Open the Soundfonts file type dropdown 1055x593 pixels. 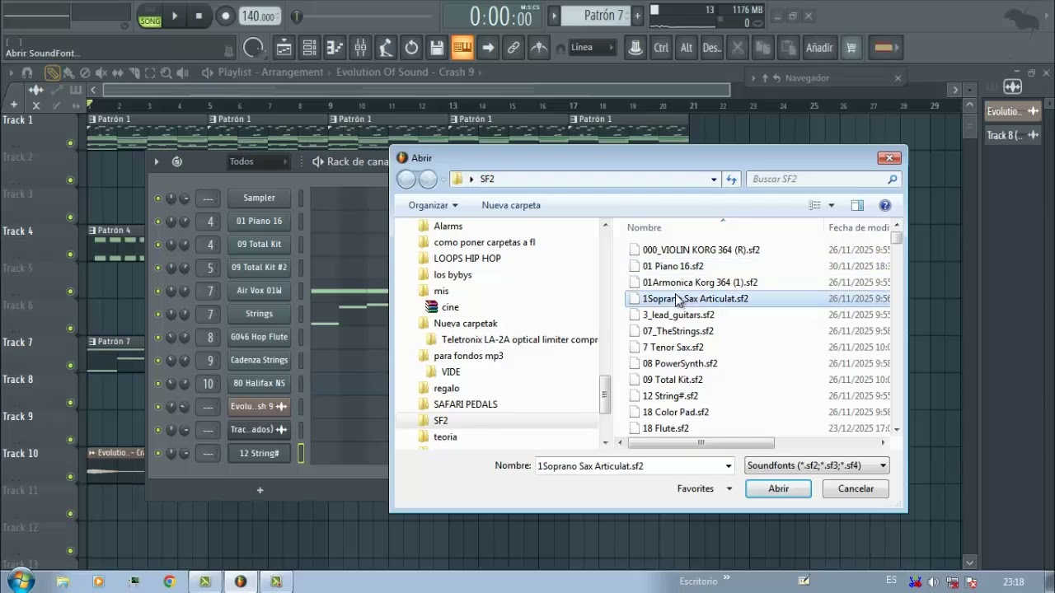click(816, 465)
